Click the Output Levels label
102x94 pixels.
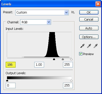pyautogui.click(x=16, y=73)
